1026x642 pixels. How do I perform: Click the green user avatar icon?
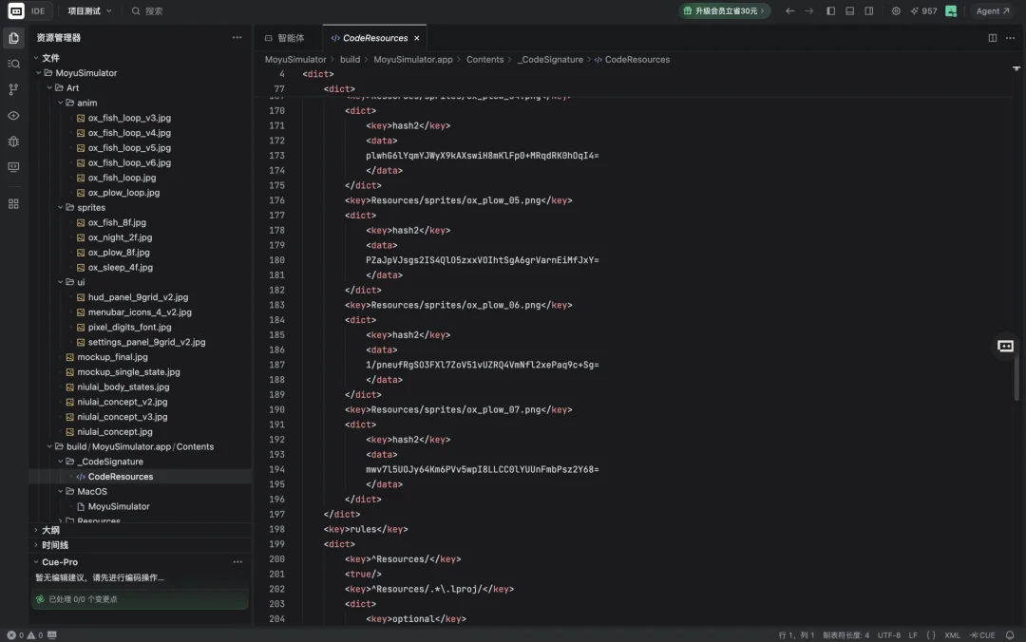pyautogui.click(x=951, y=11)
